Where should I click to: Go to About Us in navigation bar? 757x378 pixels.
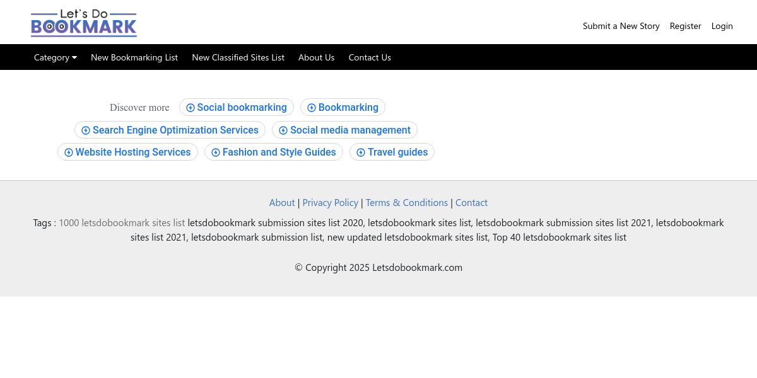coord(317,57)
